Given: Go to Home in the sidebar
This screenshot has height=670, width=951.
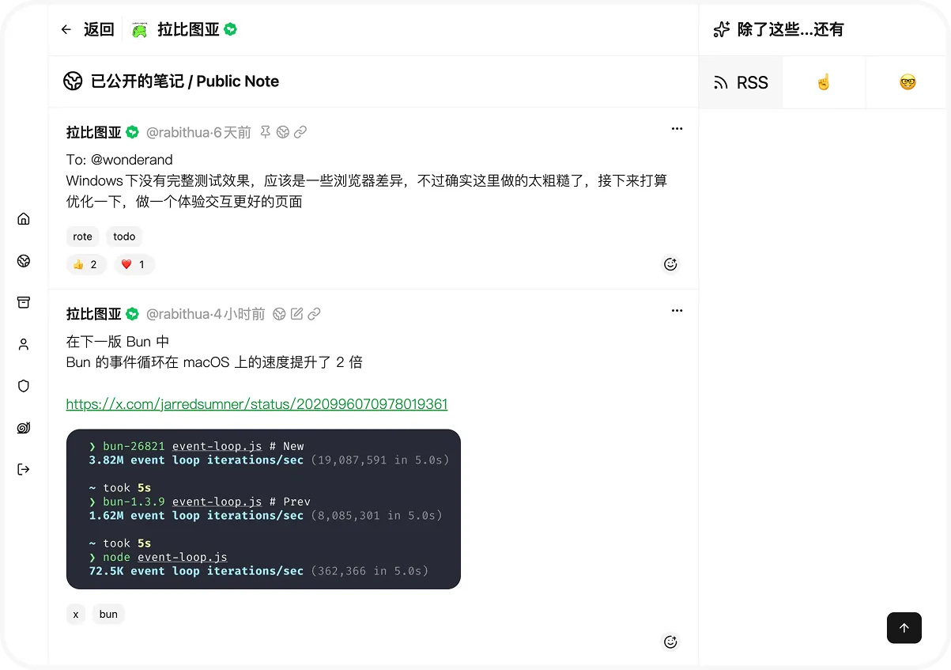Looking at the screenshot, I should point(24,219).
